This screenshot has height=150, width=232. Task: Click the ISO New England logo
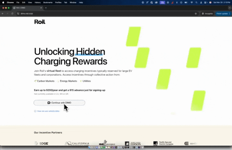click(x=107, y=143)
